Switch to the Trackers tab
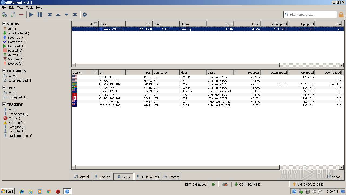The image size is (346, 195). (x=102, y=177)
